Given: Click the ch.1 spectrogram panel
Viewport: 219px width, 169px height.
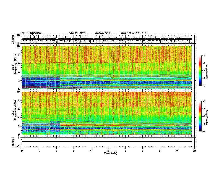Looking at the screenshot, I should tap(106, 67).
